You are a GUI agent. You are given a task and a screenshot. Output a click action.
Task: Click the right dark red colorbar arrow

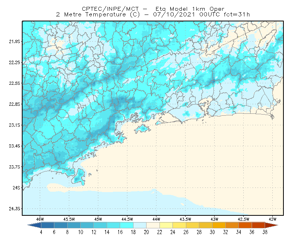pyautogui.click(x=272, y=225)
